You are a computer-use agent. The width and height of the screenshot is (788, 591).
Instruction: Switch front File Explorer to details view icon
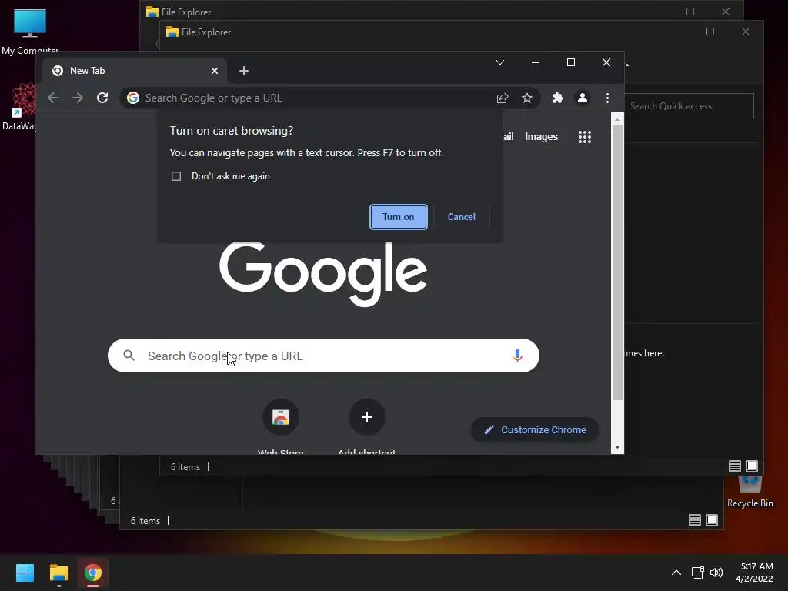coord(735,466)
